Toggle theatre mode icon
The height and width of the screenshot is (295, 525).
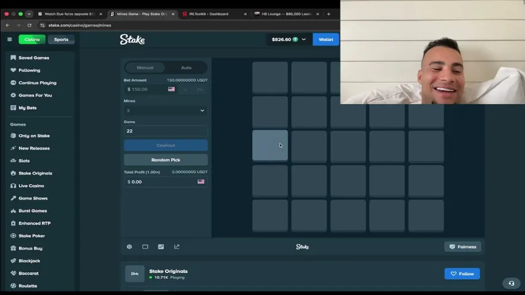point(145,247)
